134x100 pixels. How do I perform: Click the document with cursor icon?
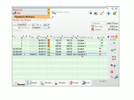[90, 13]
